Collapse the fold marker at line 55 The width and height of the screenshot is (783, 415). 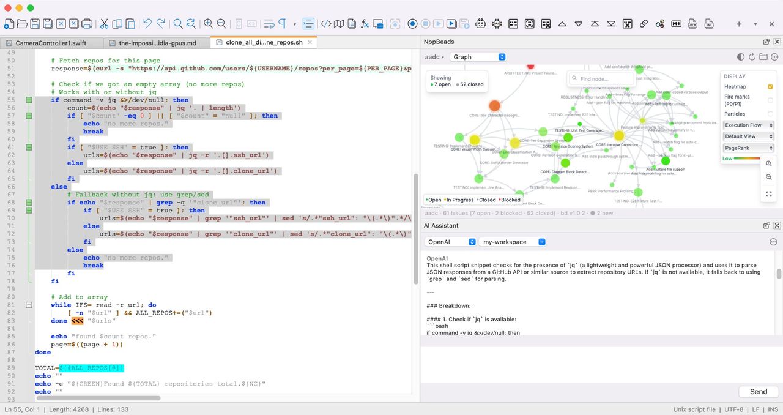coord(29,100)
